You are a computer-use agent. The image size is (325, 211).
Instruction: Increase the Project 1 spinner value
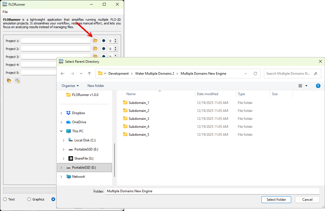click(x=115, y=40)
